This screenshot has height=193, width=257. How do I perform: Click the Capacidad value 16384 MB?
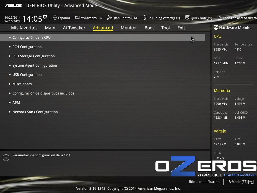[x=221, y=118]
